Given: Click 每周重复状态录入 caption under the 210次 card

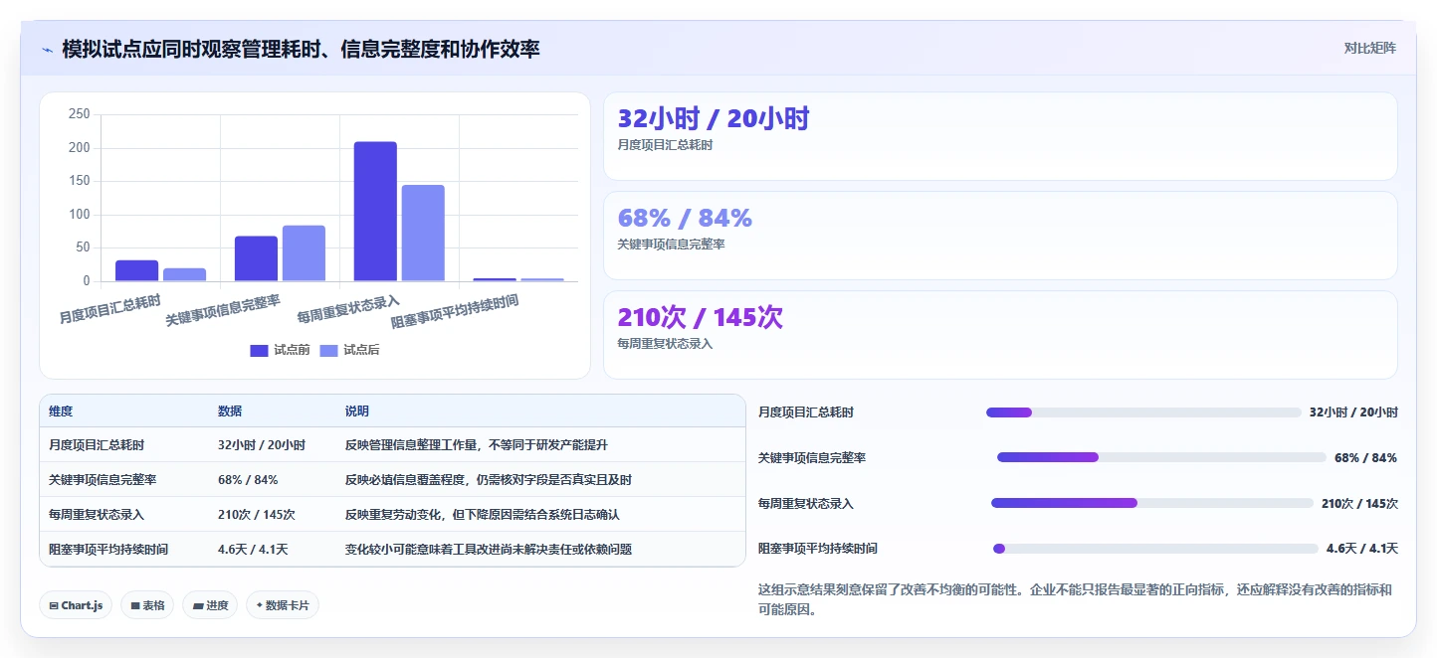Looking at the screenshot, I should [666, 344].
